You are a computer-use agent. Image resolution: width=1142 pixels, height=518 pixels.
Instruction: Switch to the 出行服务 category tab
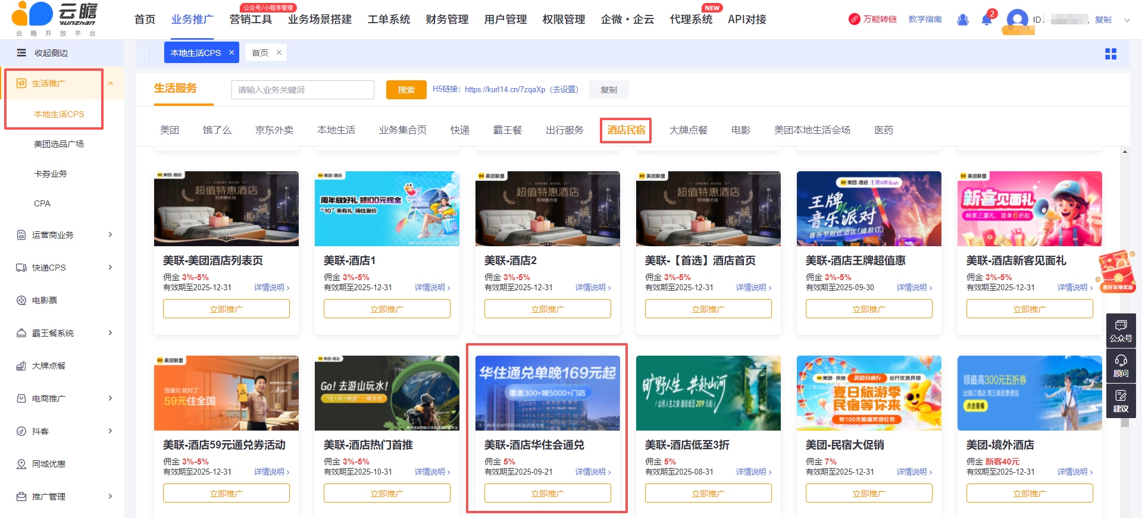(565, 130)
